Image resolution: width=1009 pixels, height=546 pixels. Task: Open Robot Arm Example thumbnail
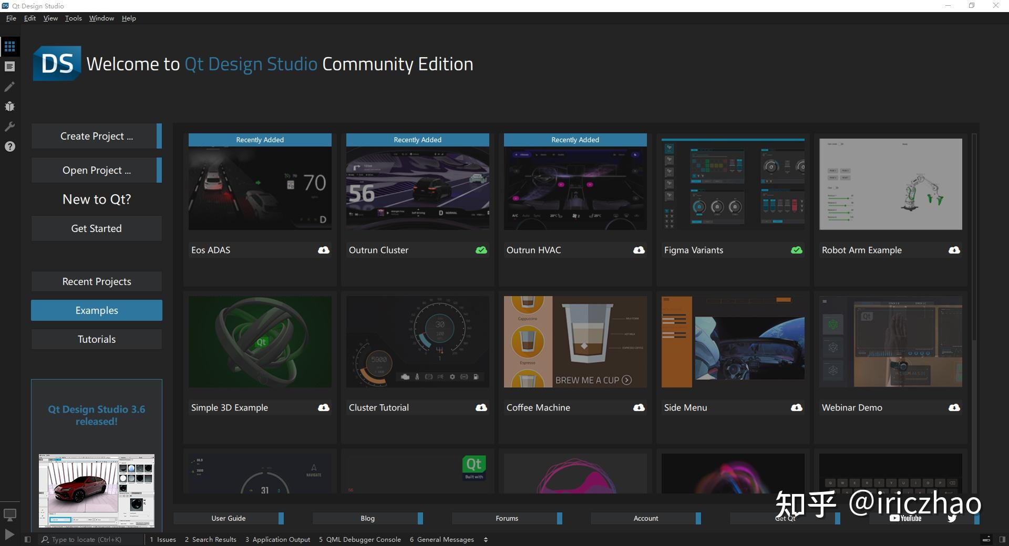point(891,184)
